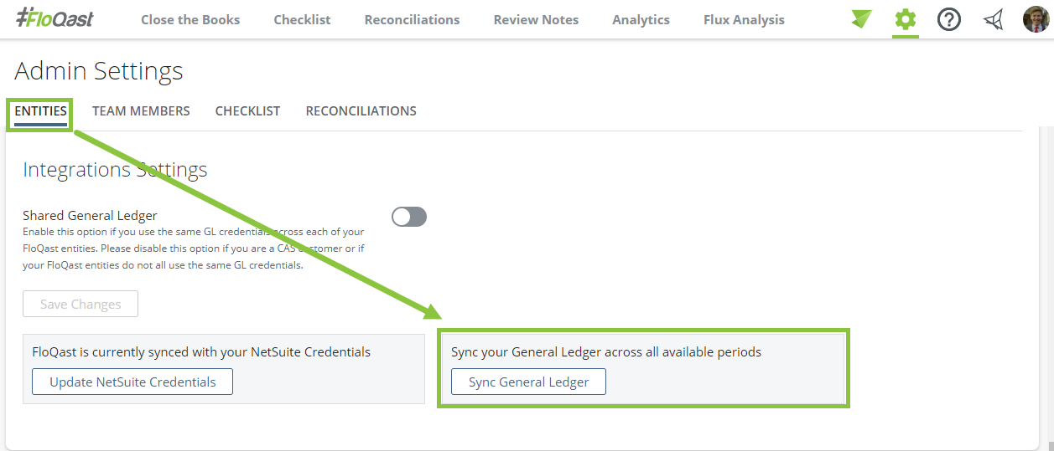Click Update NetSuite Credentials

132,382
